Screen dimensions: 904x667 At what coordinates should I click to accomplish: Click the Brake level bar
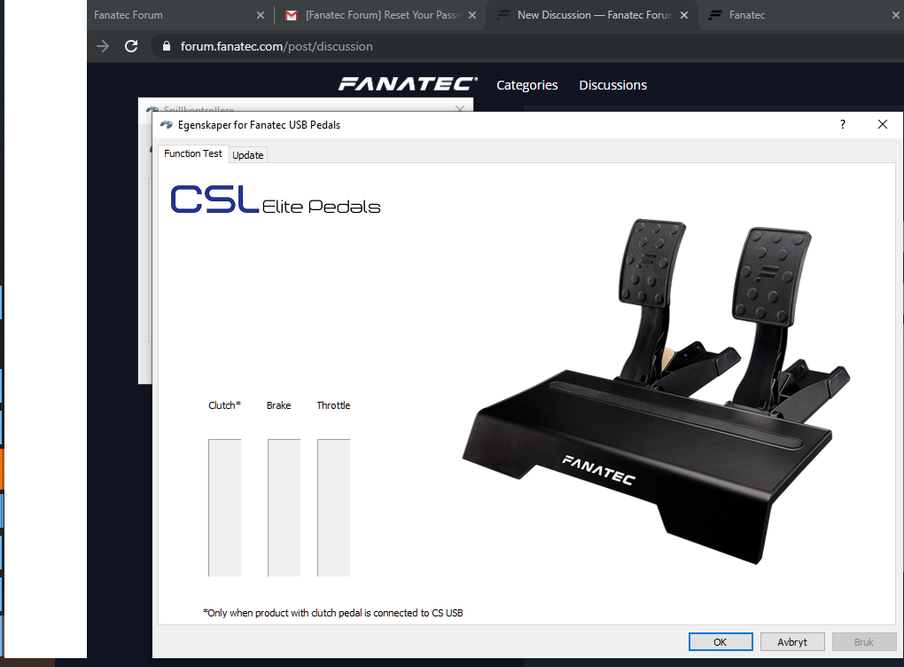point(284,507)
